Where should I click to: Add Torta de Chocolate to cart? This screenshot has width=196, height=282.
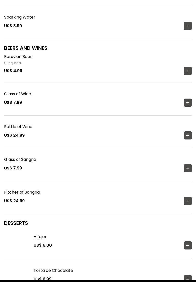coord(188,278)
